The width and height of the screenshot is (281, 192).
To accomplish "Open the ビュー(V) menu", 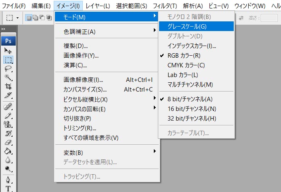I will [x=219, y=6].
